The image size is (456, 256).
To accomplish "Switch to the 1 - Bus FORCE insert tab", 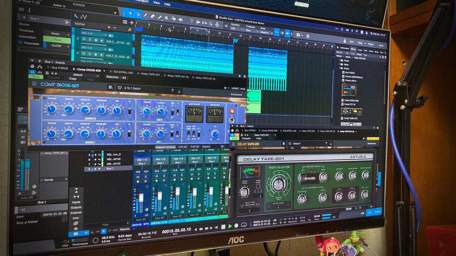I will pos(58,68).
